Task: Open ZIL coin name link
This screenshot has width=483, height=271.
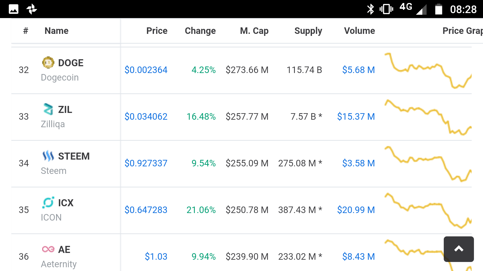Action: pos(65,109)
